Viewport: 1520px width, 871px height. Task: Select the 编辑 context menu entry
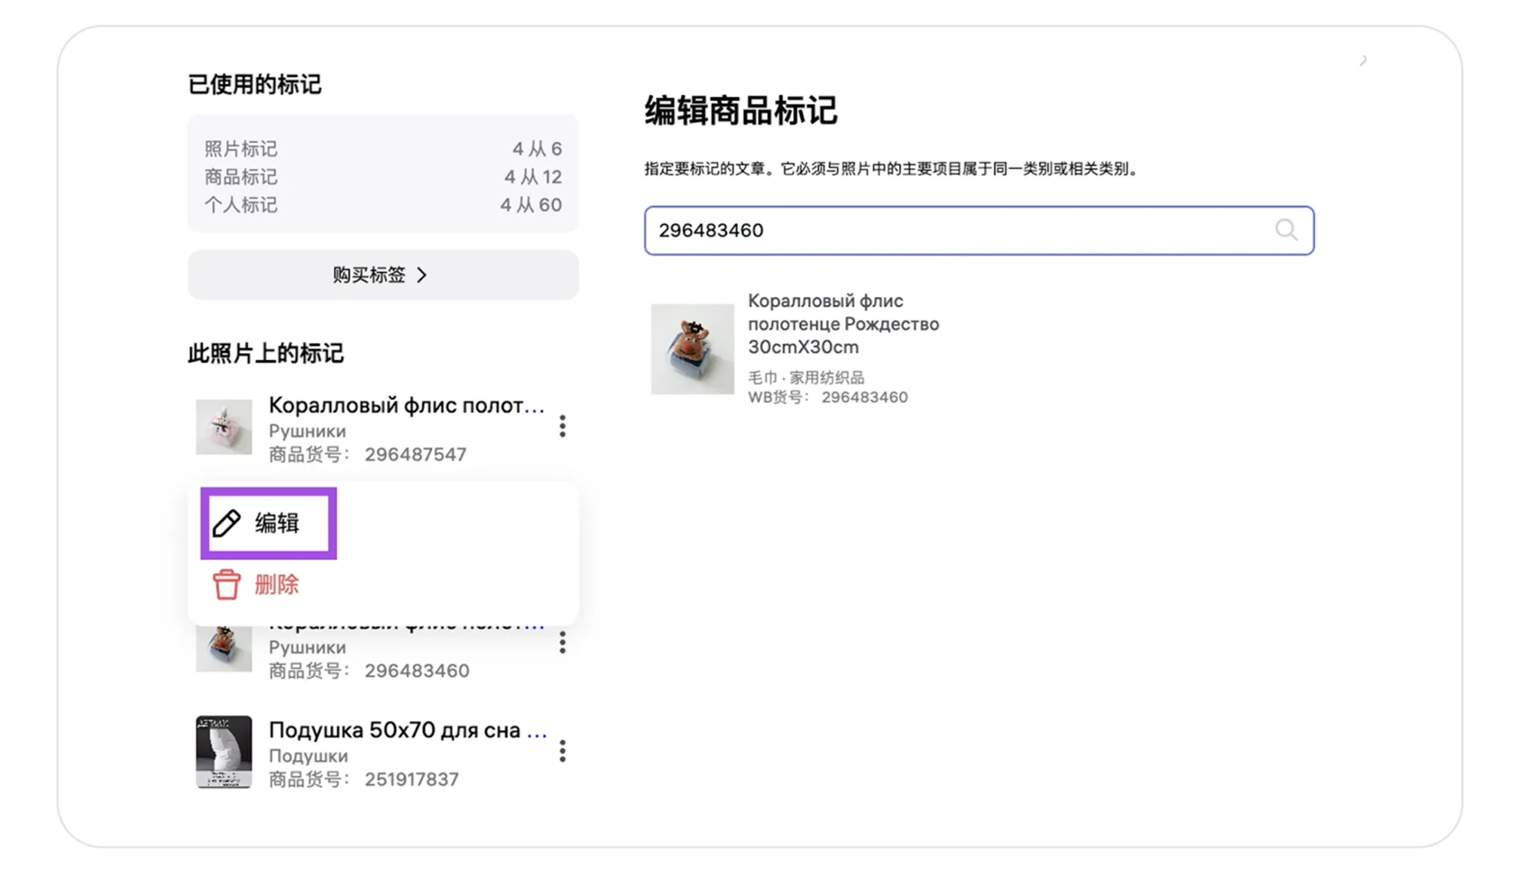coord(276,522)
